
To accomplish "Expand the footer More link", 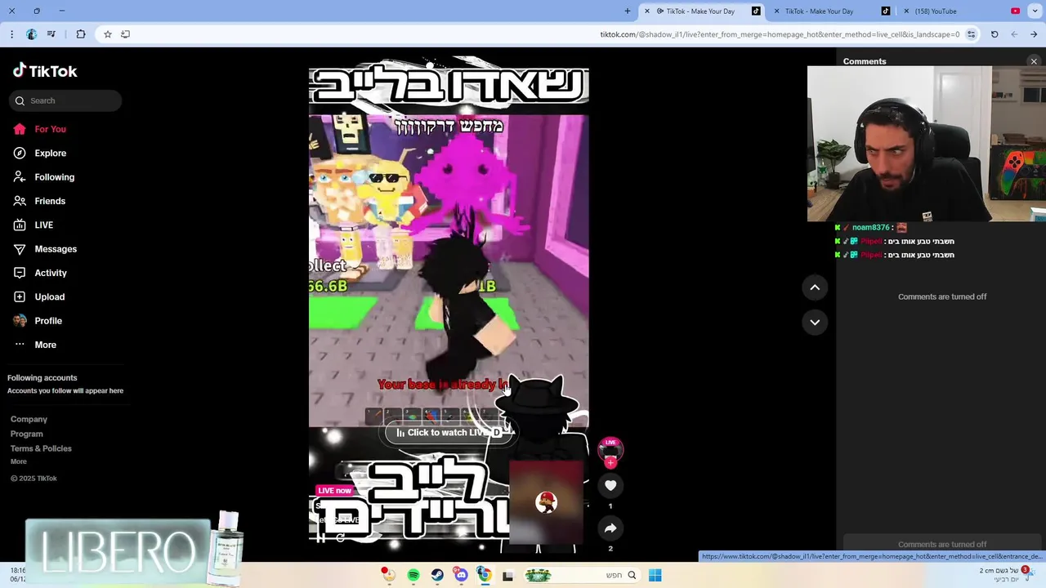I will pyautogui.click(x=19, y=461).
